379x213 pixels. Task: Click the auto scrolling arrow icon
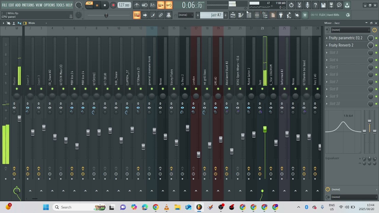point(145,15)
